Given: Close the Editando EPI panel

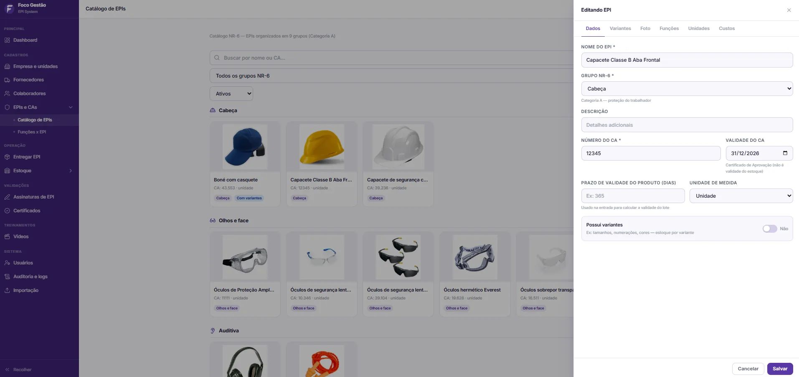Looking at the screenshot, I should point(789,10).
